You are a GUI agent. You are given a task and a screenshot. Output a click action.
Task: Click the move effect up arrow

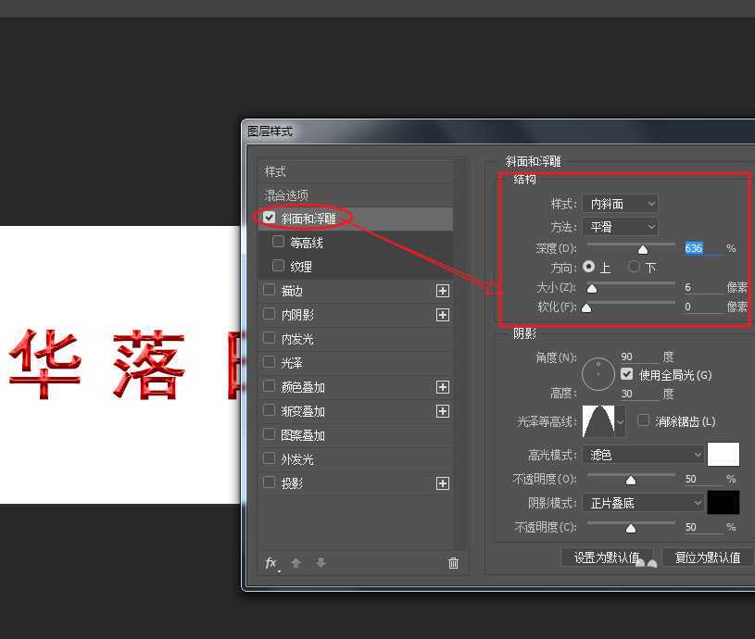(x=296, y=563)
